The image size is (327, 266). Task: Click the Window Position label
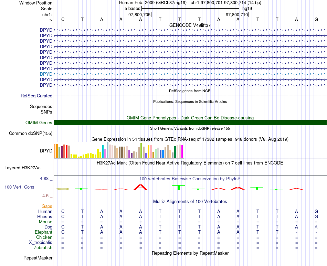tap(36, 3)
